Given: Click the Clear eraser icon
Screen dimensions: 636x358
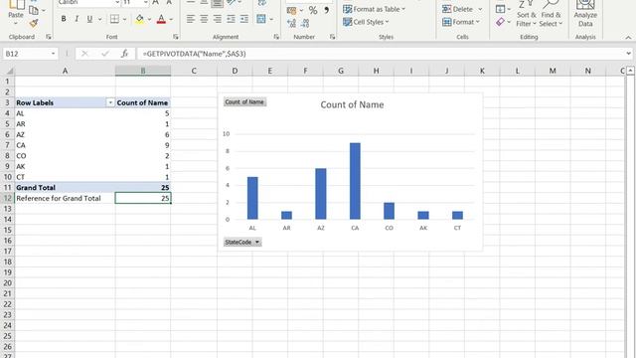Looking at the screenshot, I should tap(501, 22).
